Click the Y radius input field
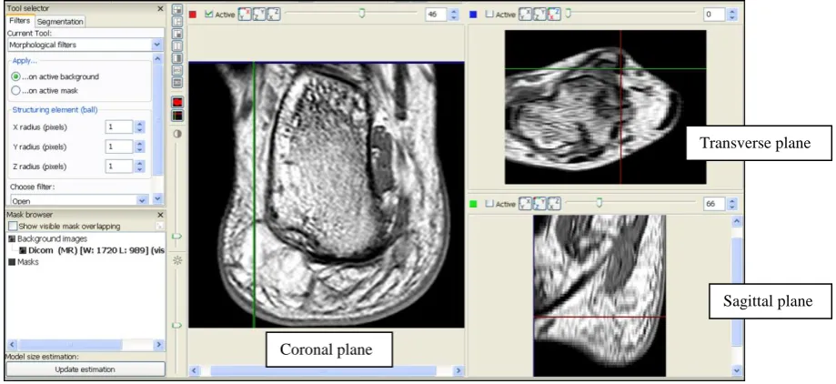The width and height of the screenshot is (836, 384). tap(119, 147)
